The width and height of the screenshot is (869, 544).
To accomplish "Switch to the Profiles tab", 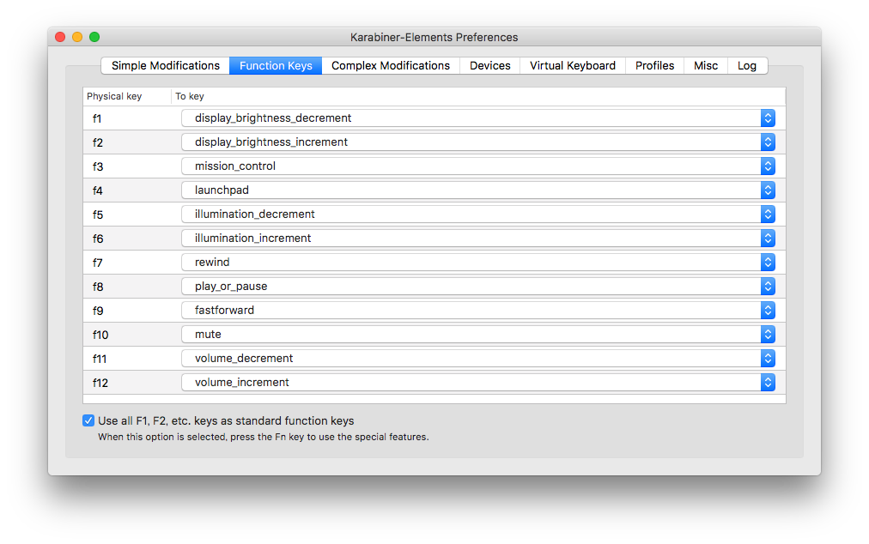I will [x=654, y=65].
